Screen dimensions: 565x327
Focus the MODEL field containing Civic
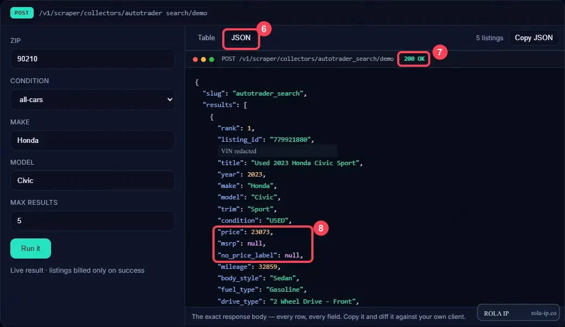[x=92, y=180]
